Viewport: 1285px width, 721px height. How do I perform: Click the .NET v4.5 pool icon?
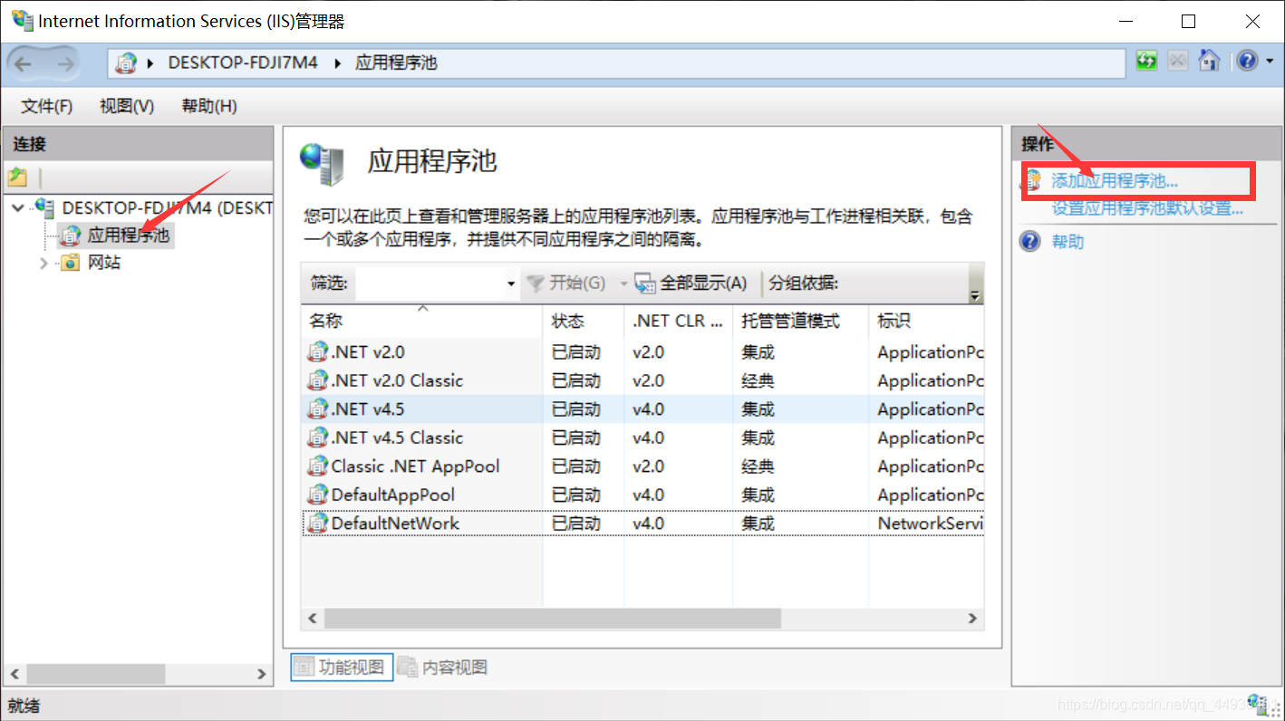(x=317, y=409)
